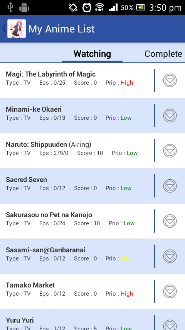The width and height of the screenshot is (185, 330).
Task: Open Sacred Seven dropdown menu
Action: click(x=170, y=186)
